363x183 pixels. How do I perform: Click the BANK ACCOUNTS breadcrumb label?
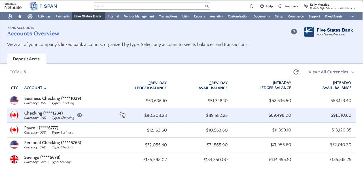tap(20, 28)
